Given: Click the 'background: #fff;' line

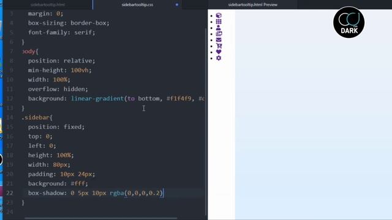Looking at the screenshot, I should coord(58,183).
